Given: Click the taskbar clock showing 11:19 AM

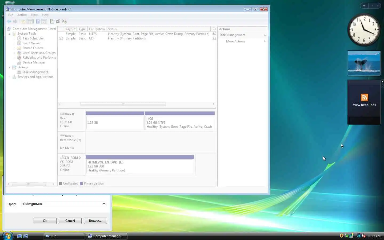Looking at the screenshot, I should tap(374, 236).
